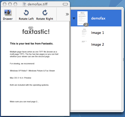Viewport: 125px width, 117px height.
Task: Grab the drawer edge resize handle
Action: point(123,60)
